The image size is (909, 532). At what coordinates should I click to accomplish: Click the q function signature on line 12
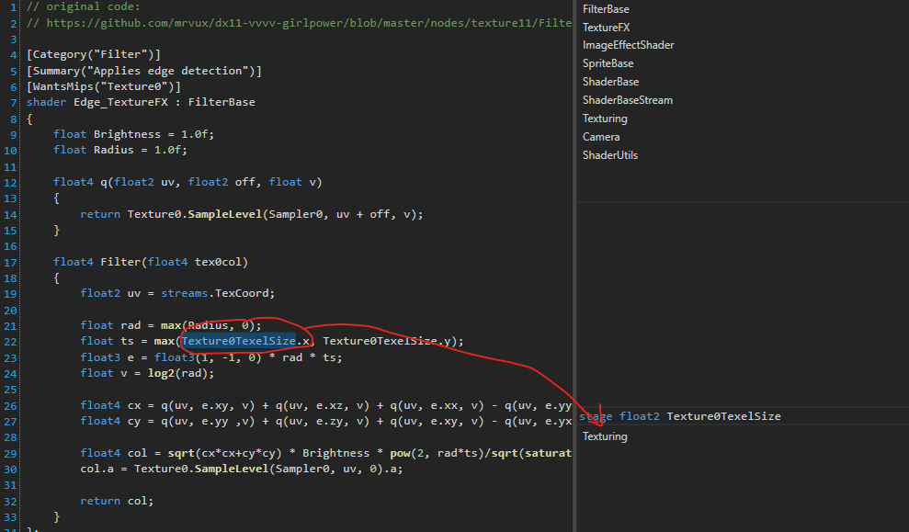[187, 182]
